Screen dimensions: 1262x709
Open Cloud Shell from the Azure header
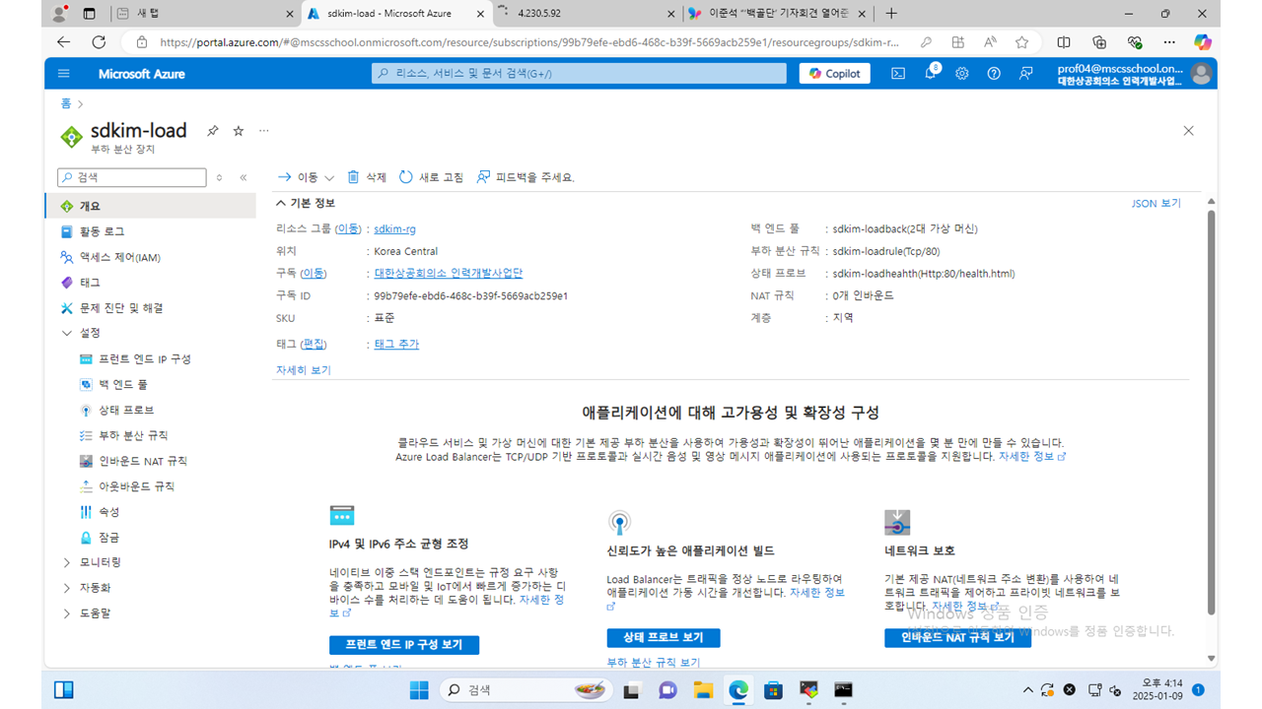898,74
